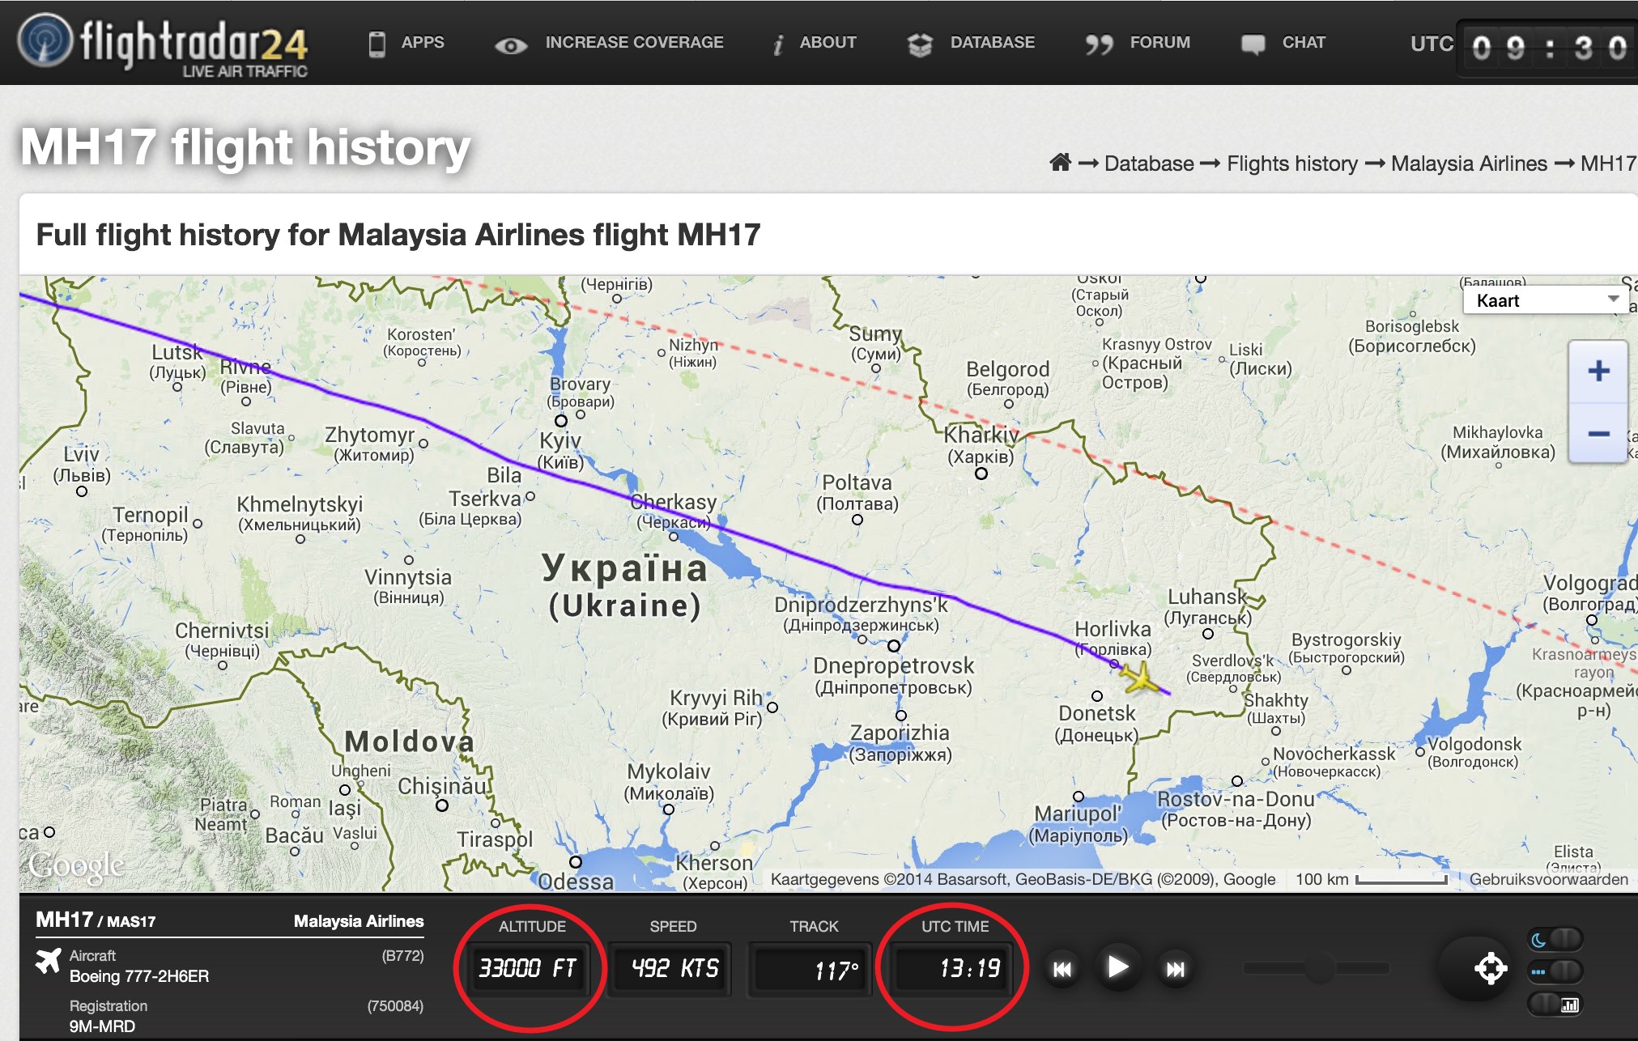The width and height of the screenshot is (1638, 1041).
Task: Toggle the dotted trail switch
Action: [1555, 971]
